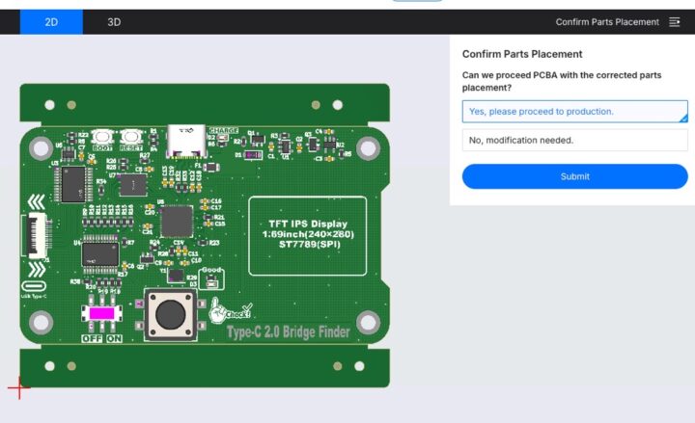Switch to the 3D view tab

coord(114,22)
